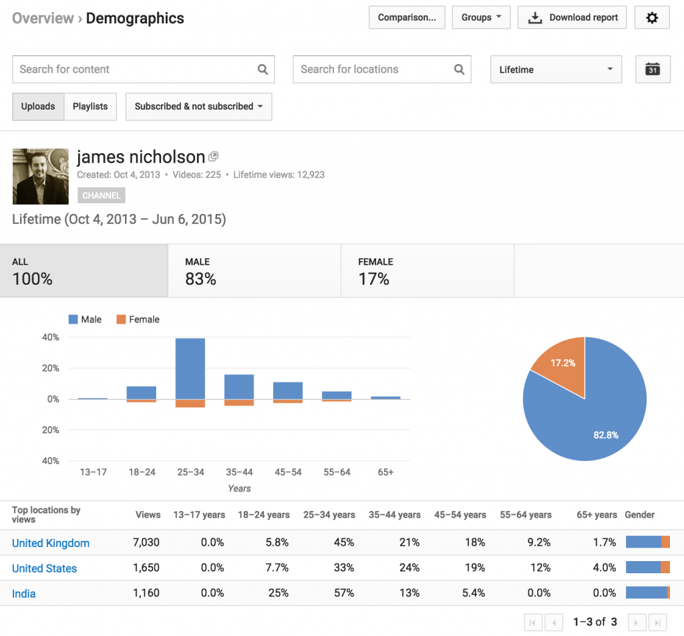Switch to Uploads toggle button

click(x=38, y=106)
